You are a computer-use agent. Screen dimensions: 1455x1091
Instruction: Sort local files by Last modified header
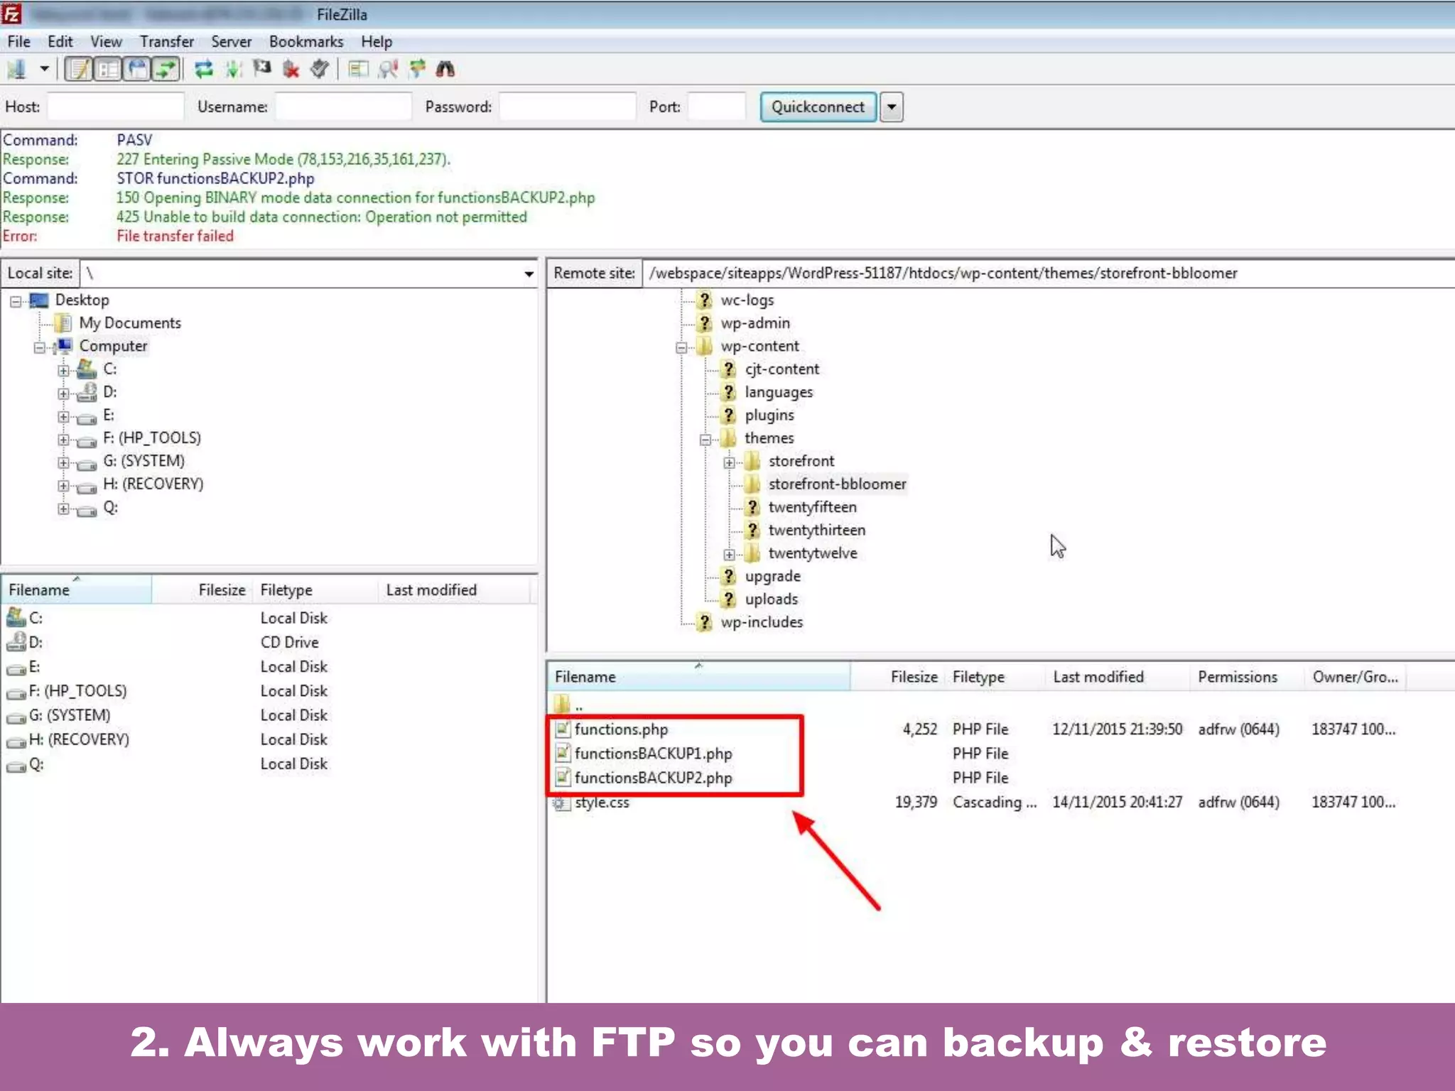[x=455, y=590]
